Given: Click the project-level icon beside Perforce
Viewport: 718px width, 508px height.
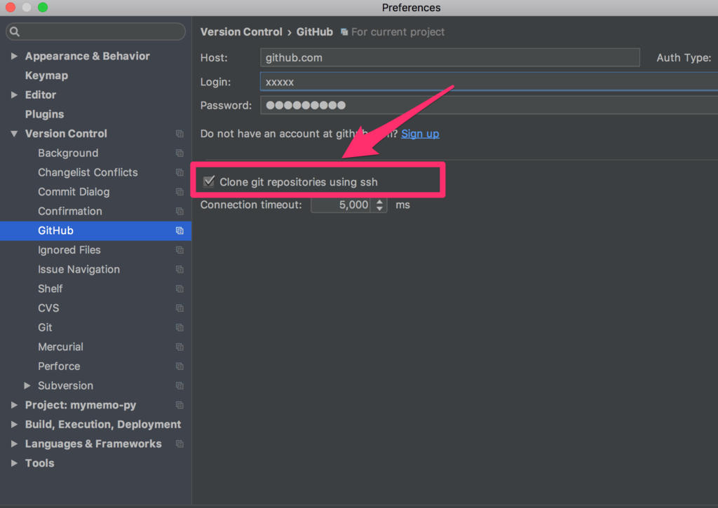Looking at the screenshot, I should (x=179, y=366).
